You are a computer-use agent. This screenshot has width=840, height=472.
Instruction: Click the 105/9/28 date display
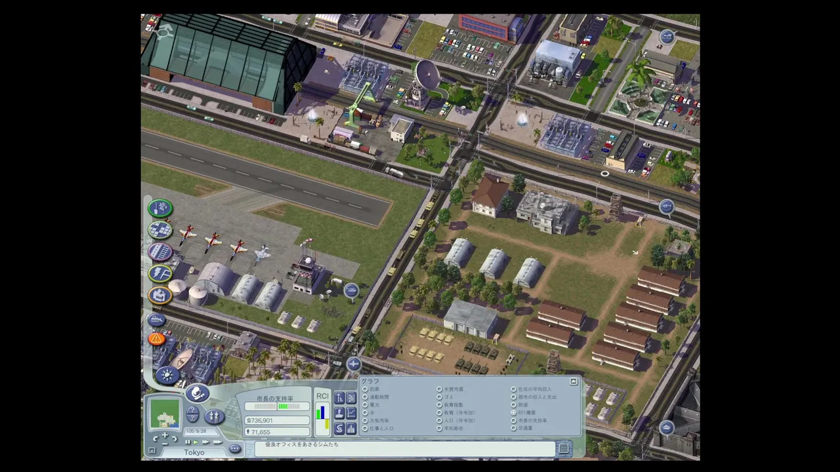coord(201,431)
